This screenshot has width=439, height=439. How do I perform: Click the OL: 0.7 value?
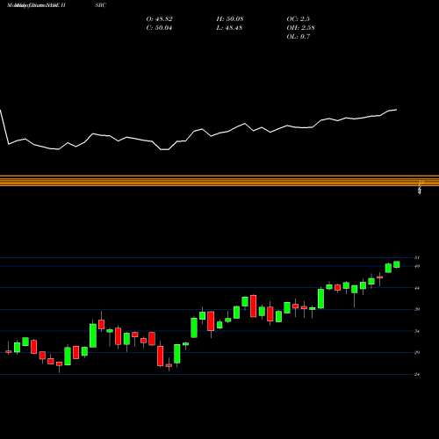[x=299, y=37]
